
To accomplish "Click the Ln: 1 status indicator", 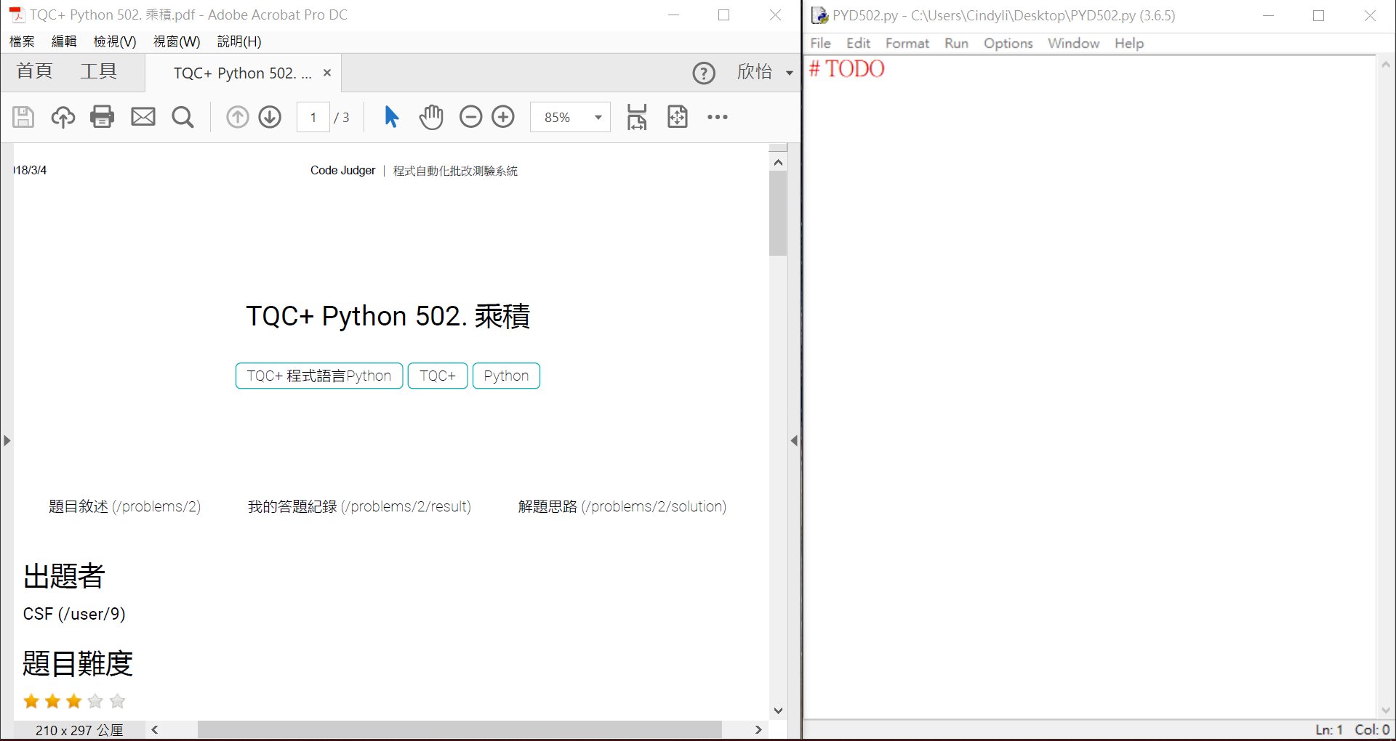I will pos(1328,729).
